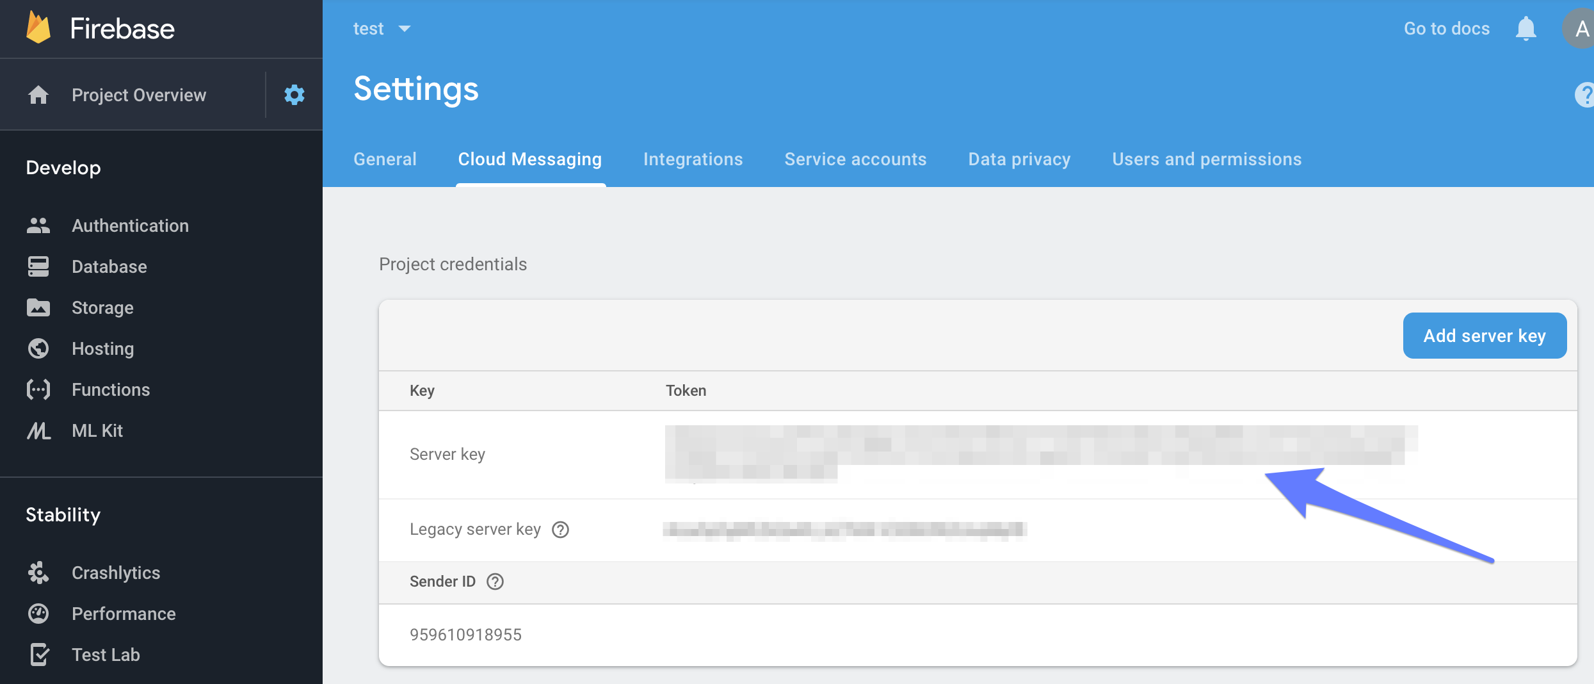
Task: Open Storage section
Action: [102, 307]
